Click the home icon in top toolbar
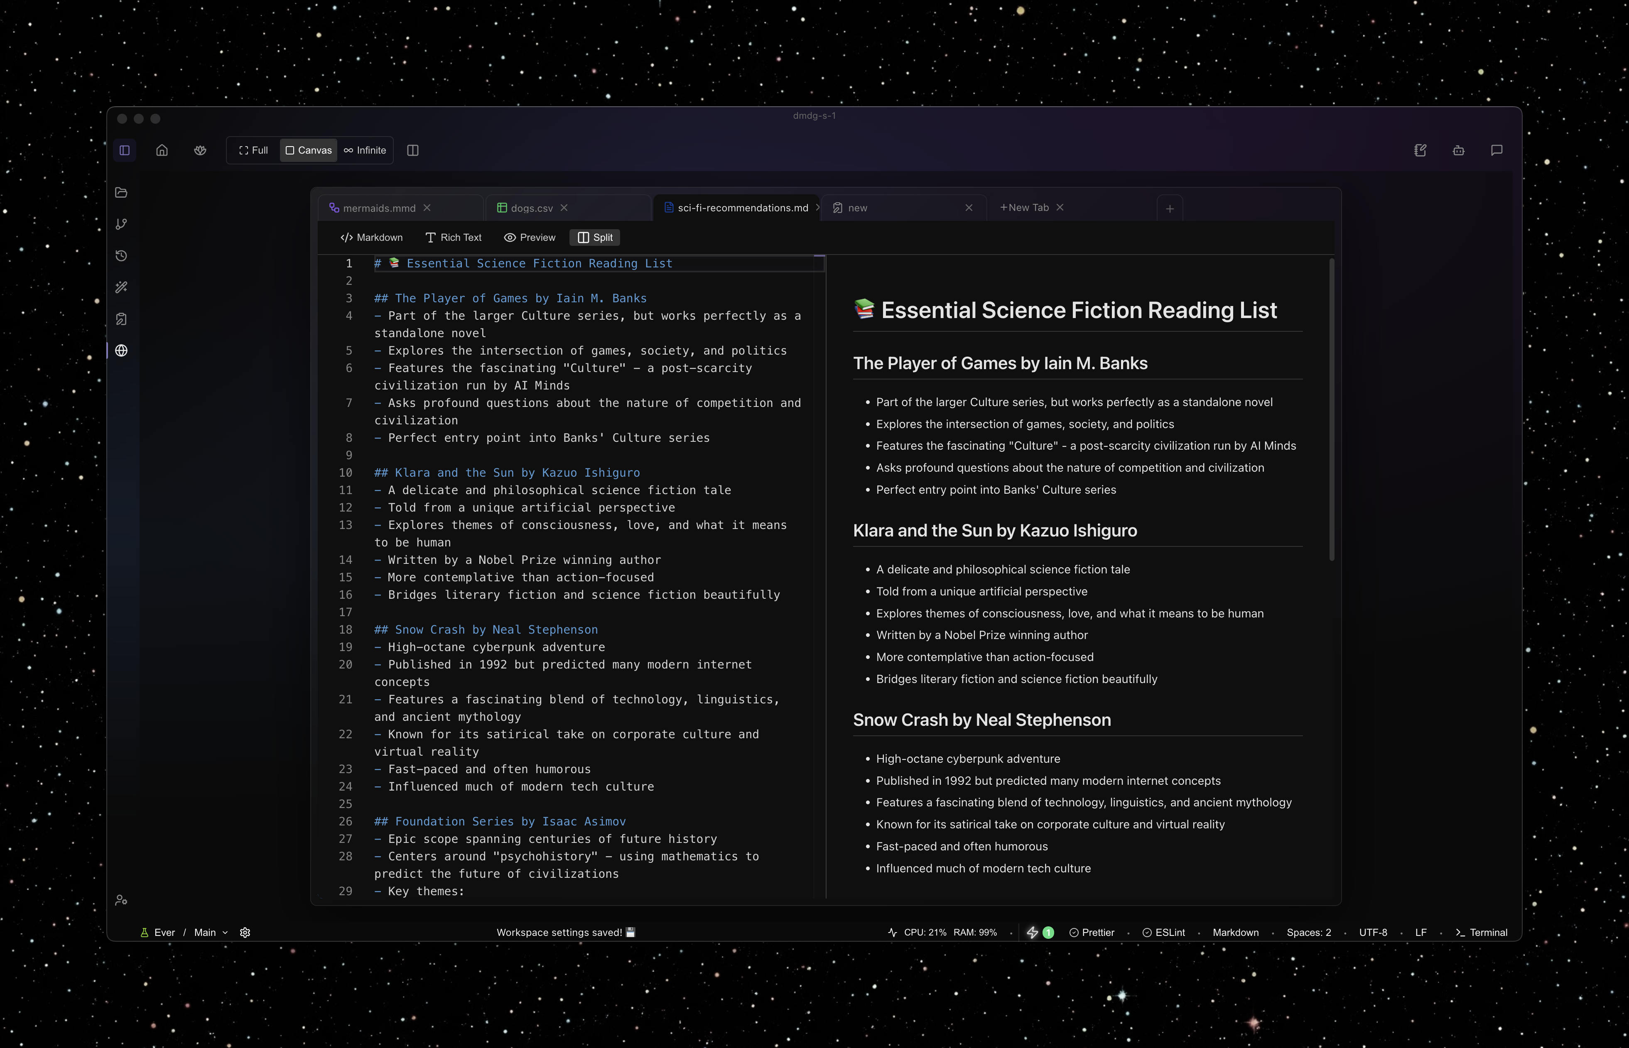This screenshot has width=1629, height=1048. [x=162, y=150]
